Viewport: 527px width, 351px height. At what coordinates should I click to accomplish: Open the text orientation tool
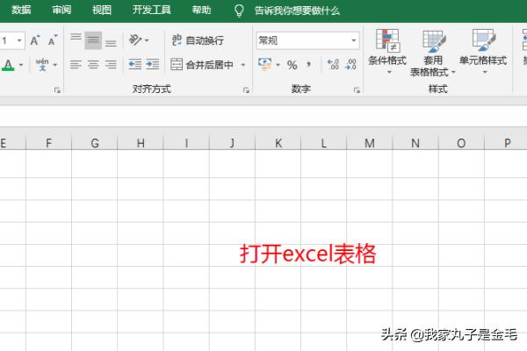pos(135,40)
